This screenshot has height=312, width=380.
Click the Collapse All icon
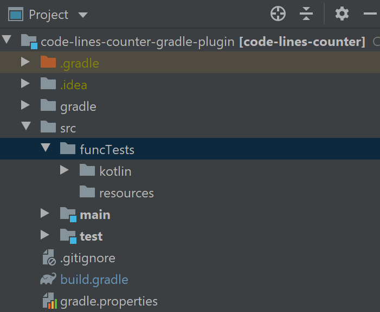(306, 14)
